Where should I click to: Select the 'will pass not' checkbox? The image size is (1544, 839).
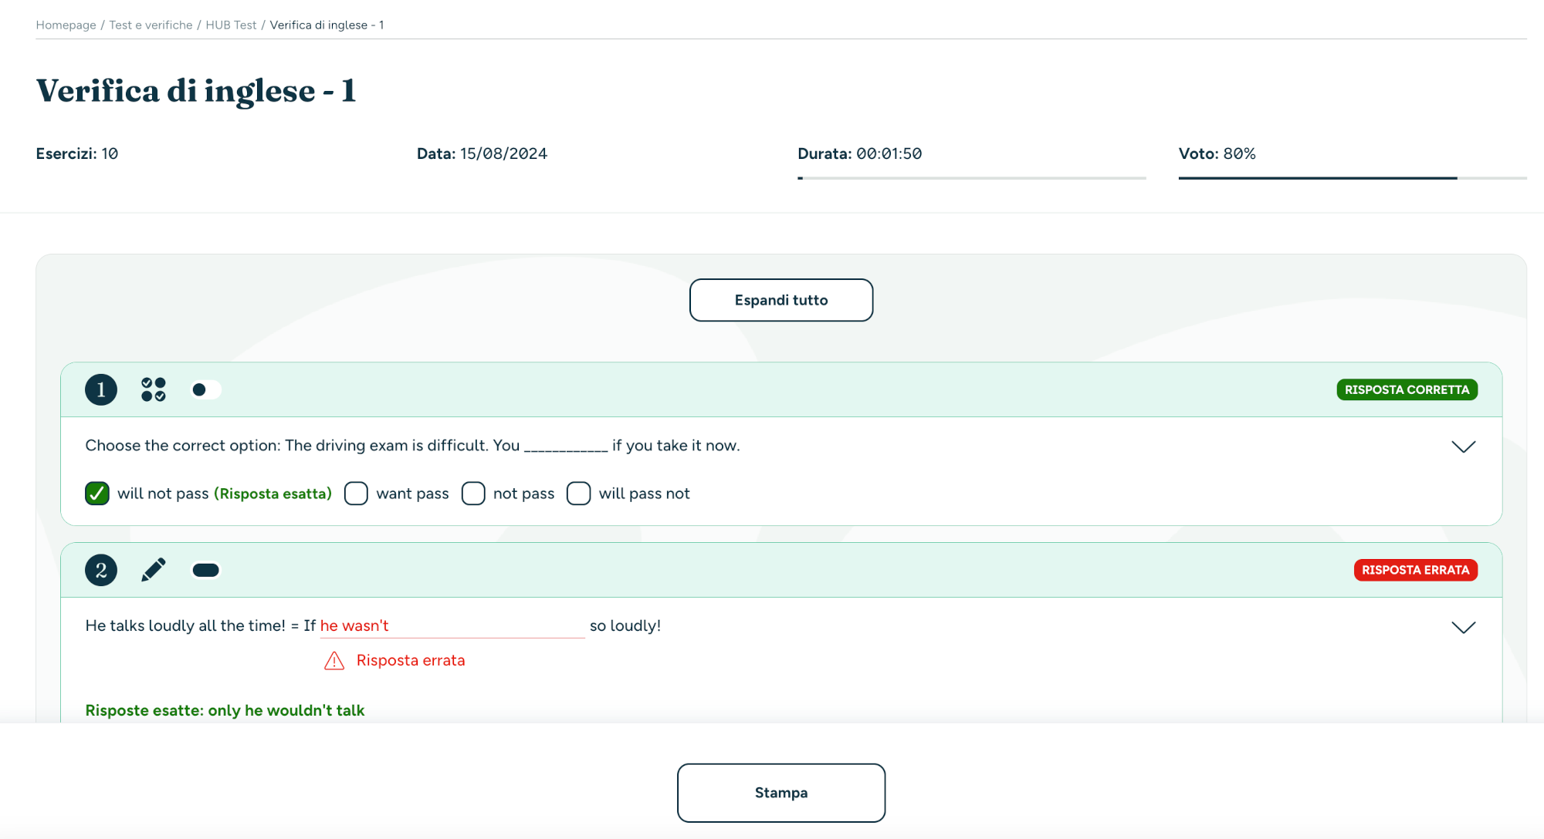(x=578, y=494)
